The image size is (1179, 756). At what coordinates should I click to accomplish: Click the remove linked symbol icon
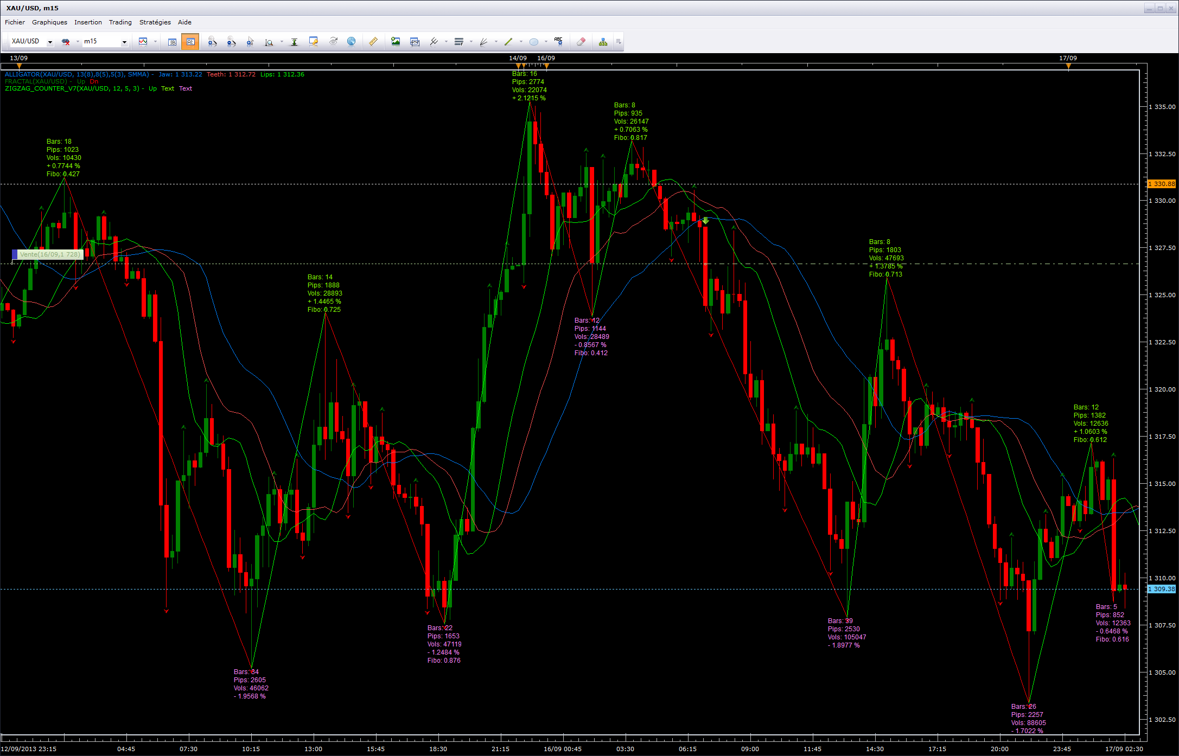66,42
